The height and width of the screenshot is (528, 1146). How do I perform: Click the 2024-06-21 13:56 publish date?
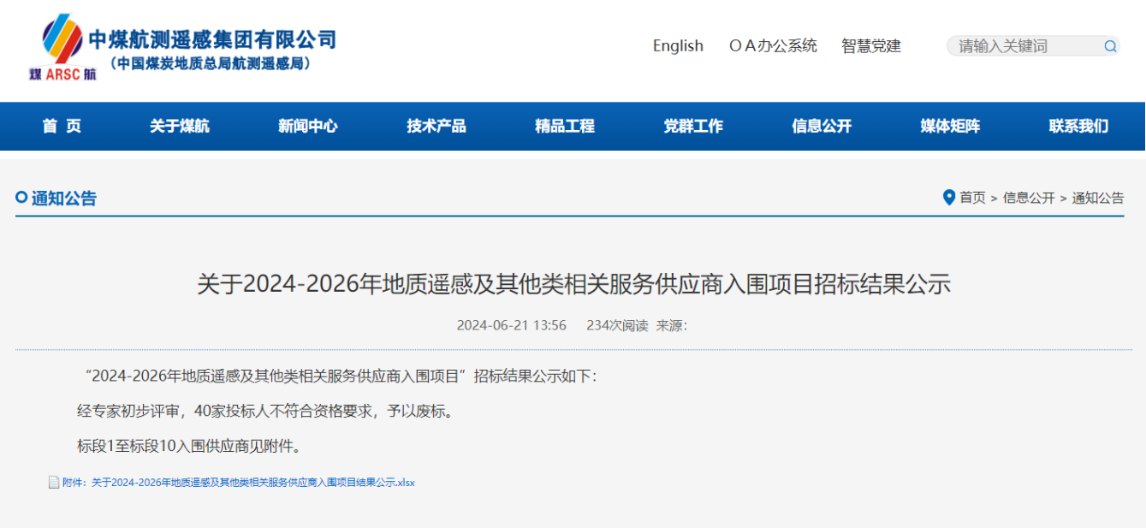pos(511,325)
